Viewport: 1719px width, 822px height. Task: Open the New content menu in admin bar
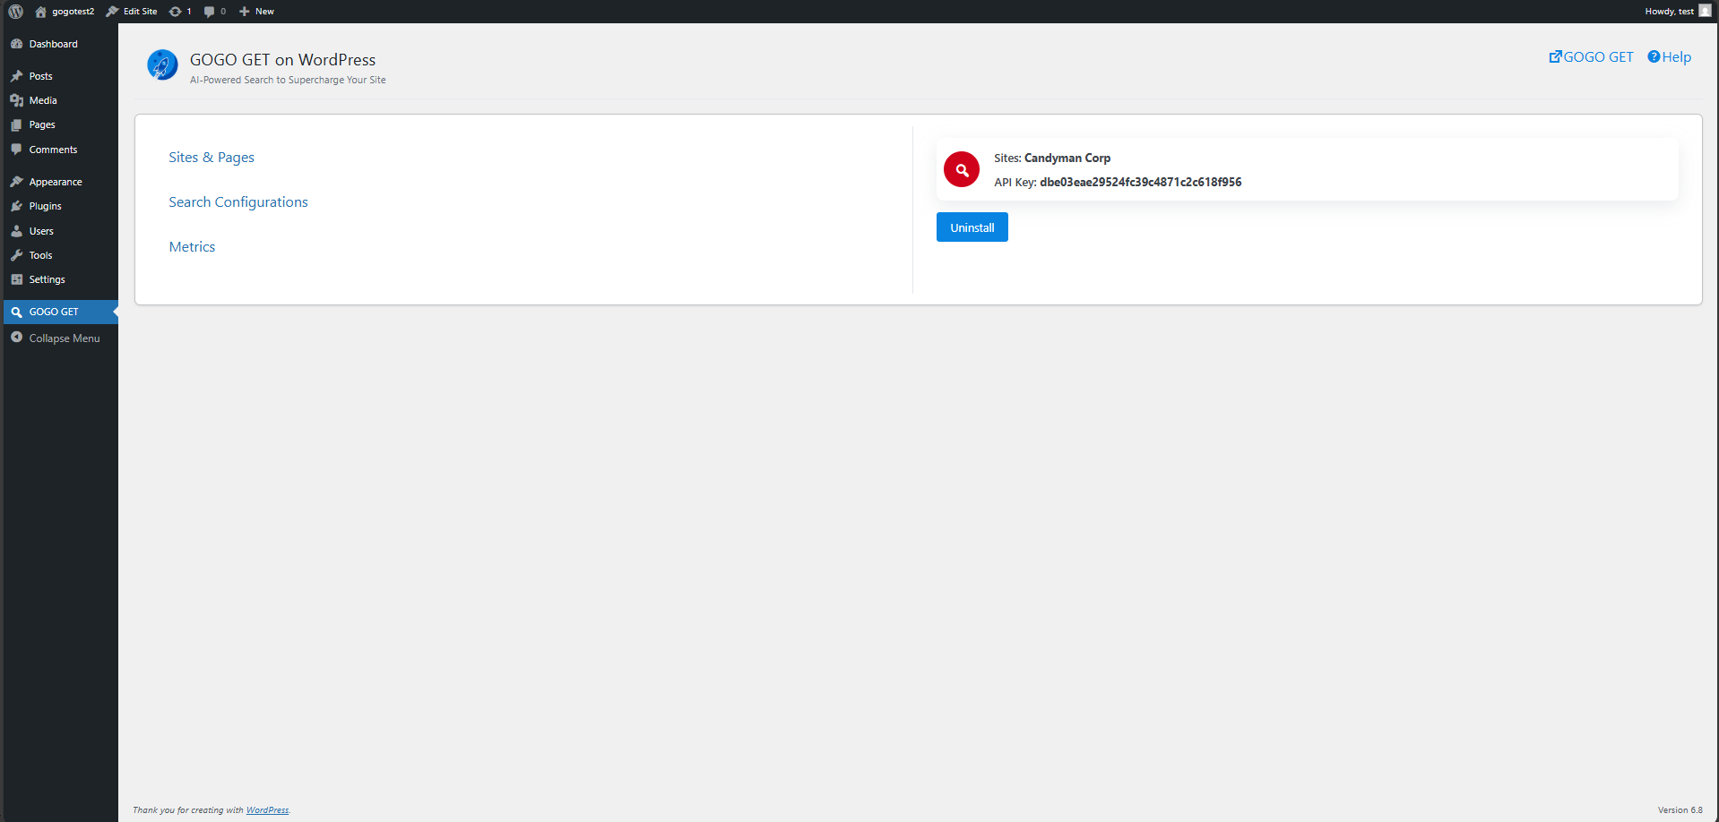coord(256,12)
